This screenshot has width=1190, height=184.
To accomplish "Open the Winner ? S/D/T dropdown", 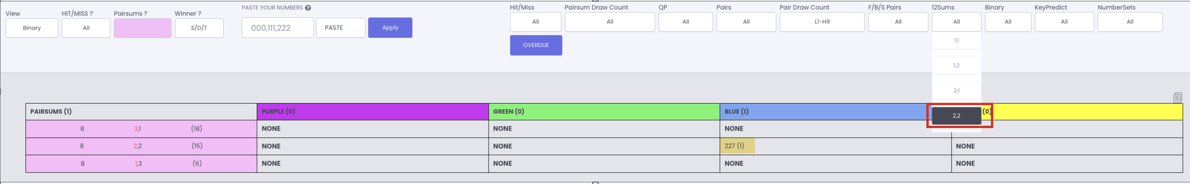I will [x=199, y=28].
